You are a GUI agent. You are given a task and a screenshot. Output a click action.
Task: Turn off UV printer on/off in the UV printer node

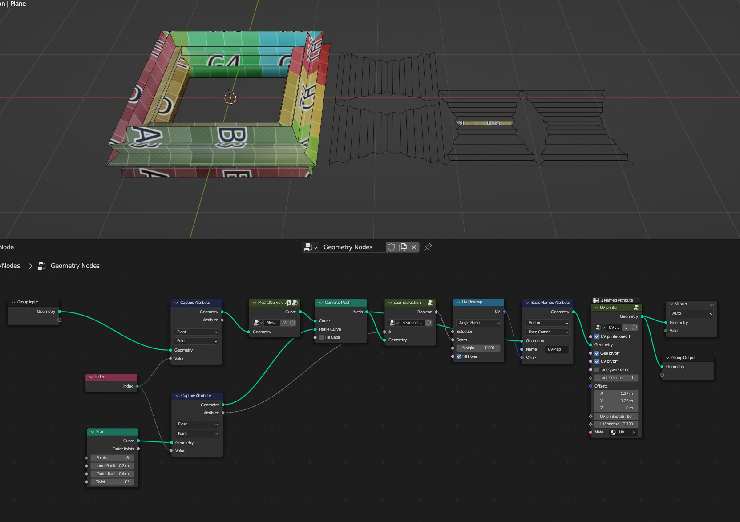(597, 336)
